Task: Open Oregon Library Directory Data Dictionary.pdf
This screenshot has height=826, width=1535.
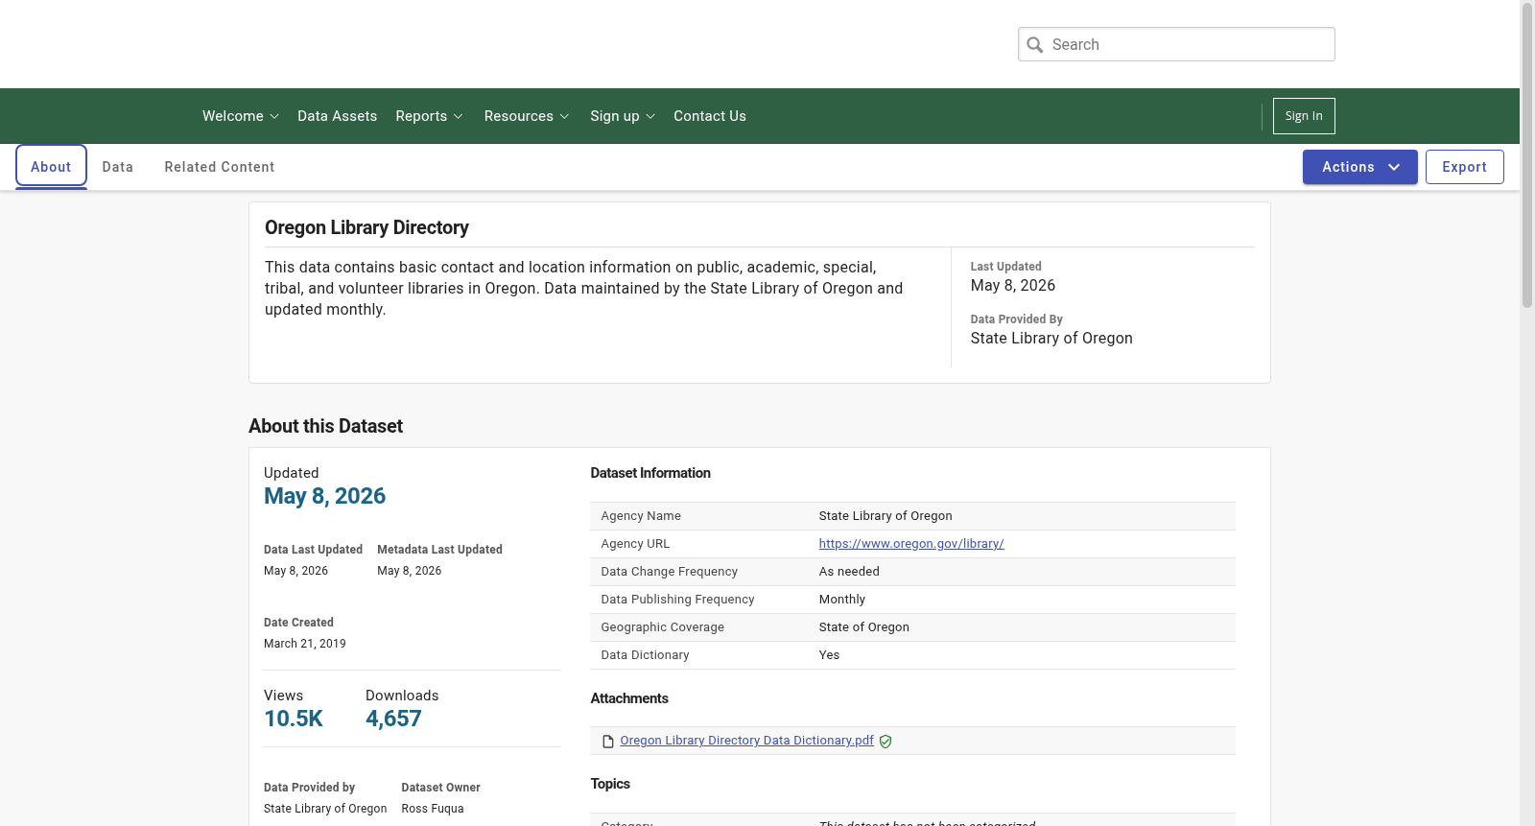Action: [x=746, y=741]
